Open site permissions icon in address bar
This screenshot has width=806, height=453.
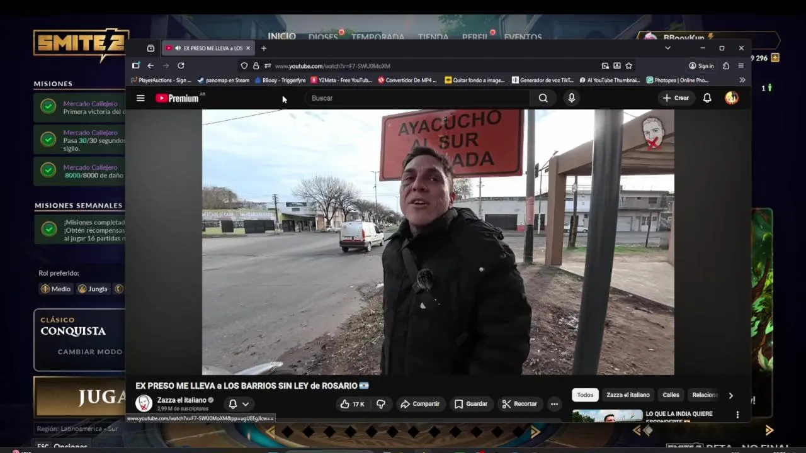(268, 65)
